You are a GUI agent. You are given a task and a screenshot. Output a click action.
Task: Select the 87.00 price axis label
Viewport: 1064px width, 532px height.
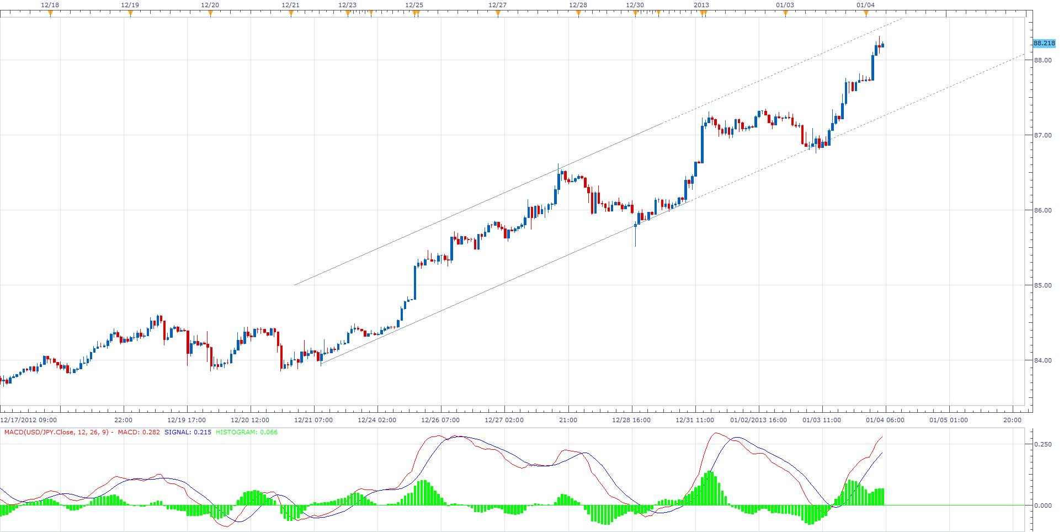[x=1042, y=135]
